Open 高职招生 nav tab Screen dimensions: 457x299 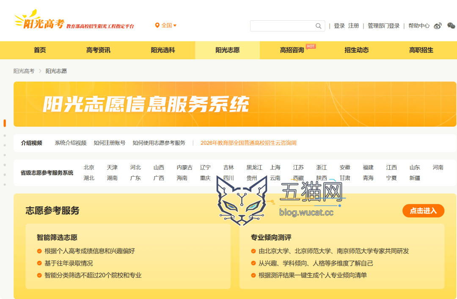pyautogui.click(x=421, y=50)
